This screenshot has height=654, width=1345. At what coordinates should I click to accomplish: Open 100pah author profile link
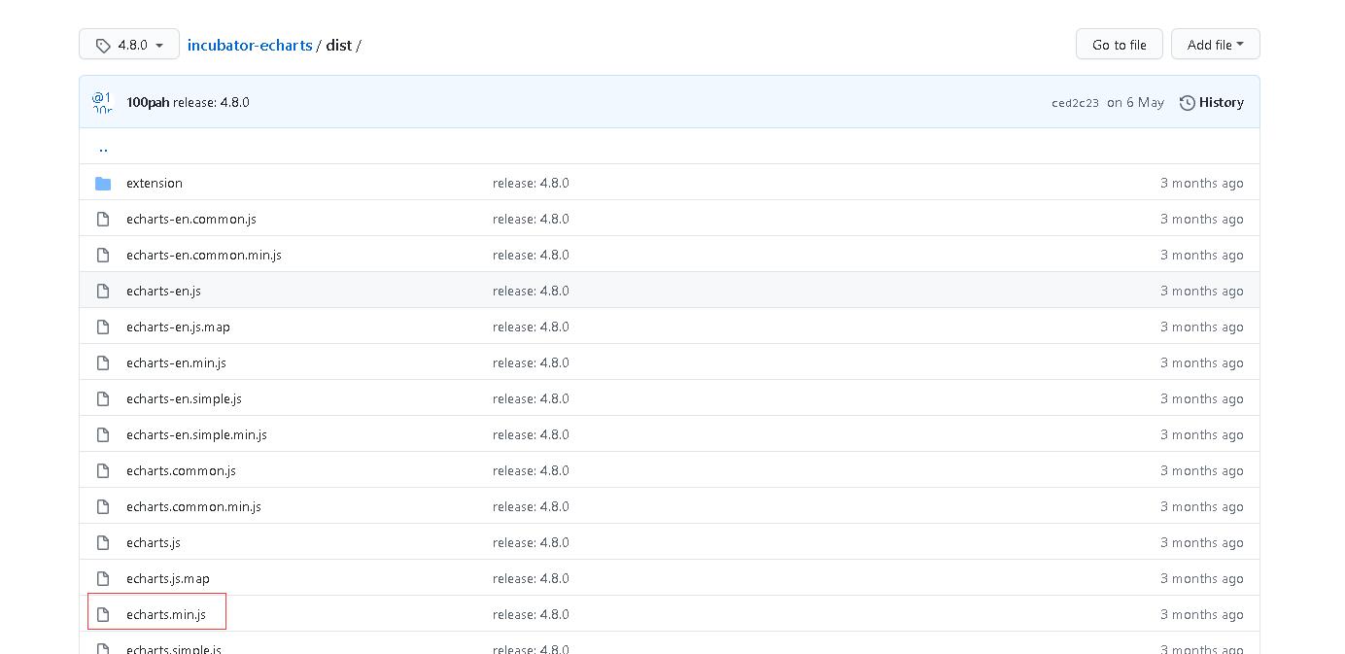click(x=148, y=102)
